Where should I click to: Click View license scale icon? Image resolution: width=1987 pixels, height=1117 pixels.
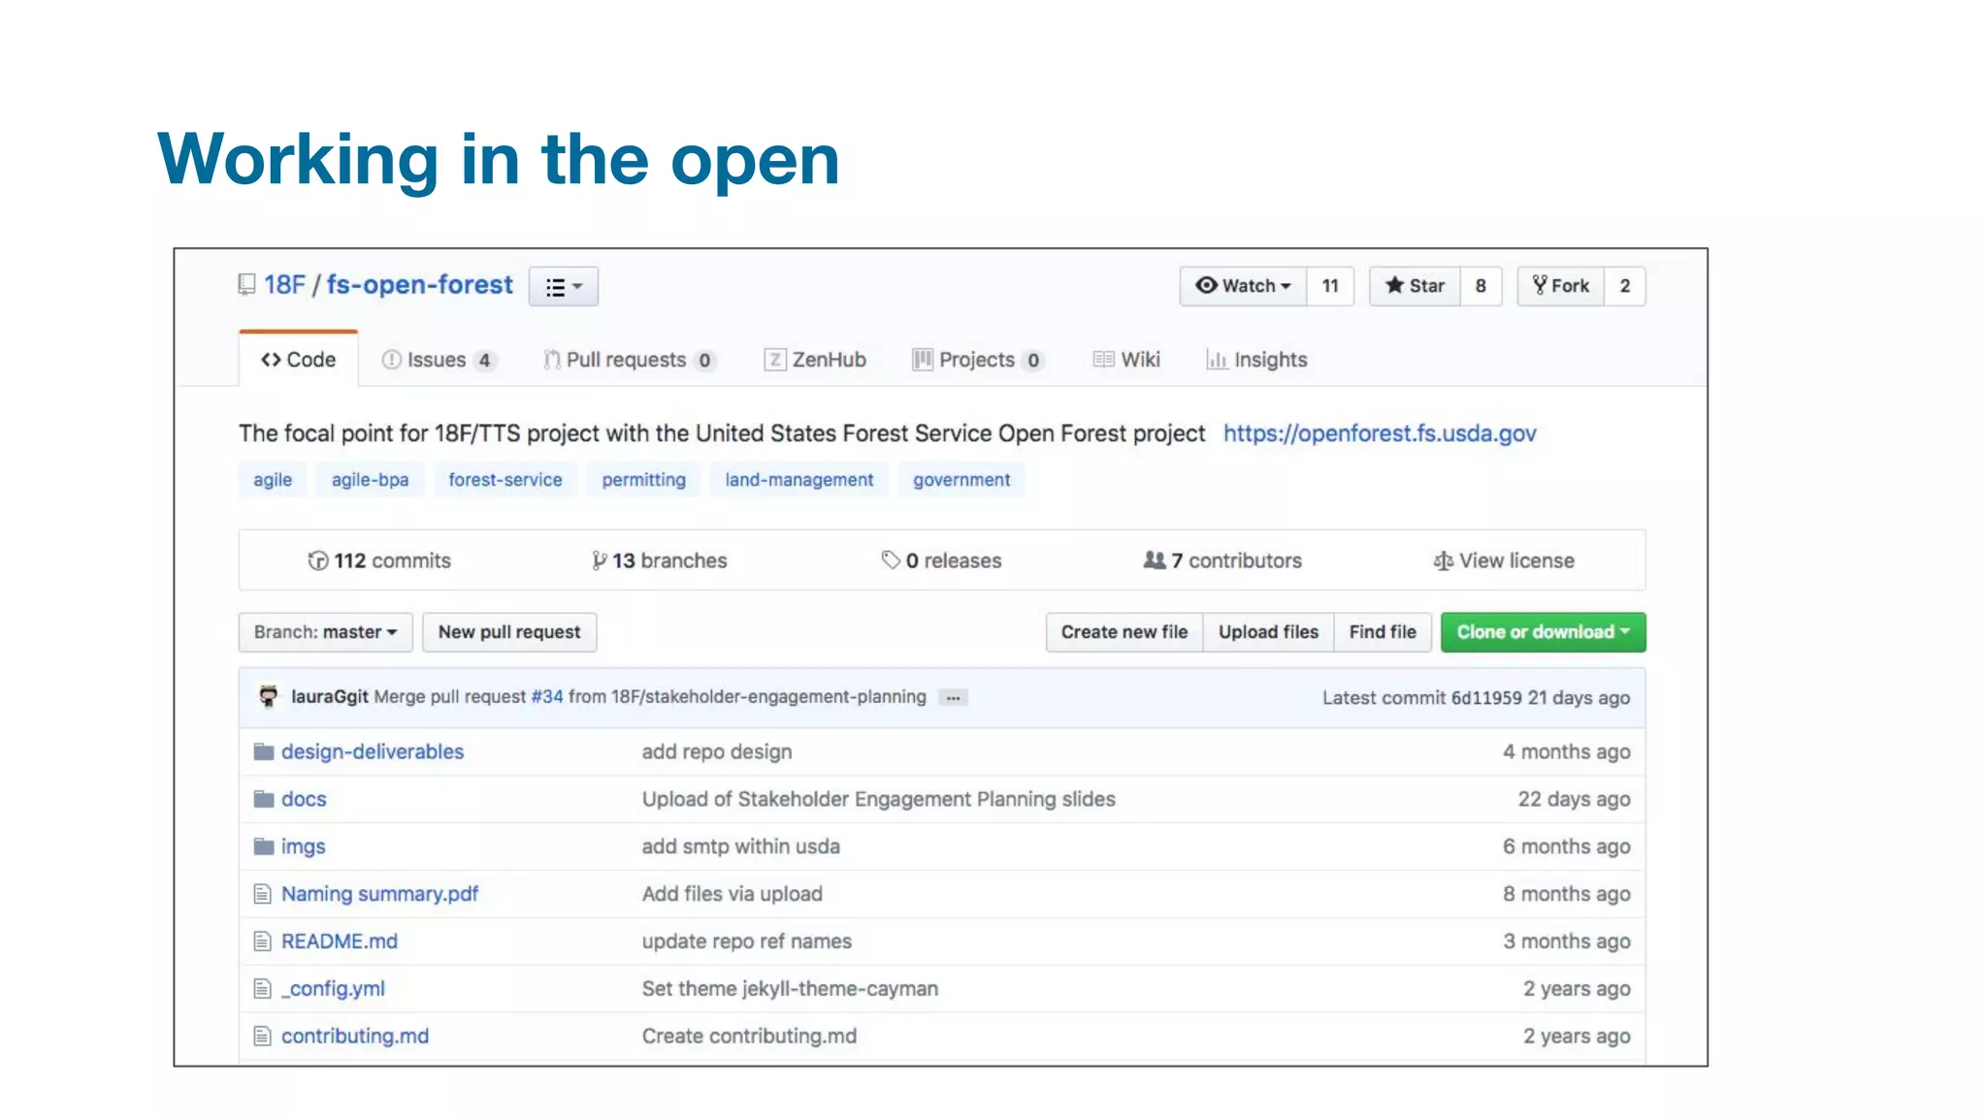pyautogui.click(x=1443, y=560)
